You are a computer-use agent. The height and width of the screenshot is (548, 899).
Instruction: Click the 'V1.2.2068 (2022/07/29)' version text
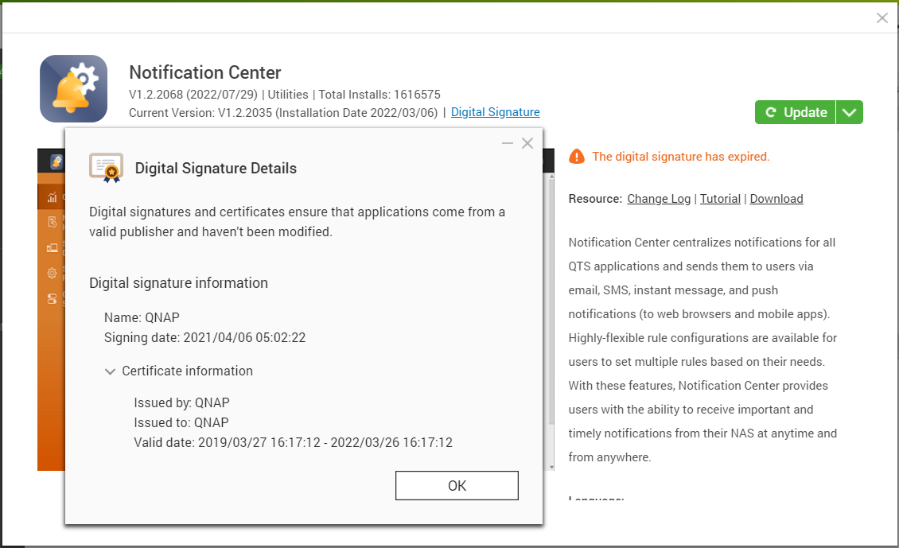[x=193, y=95]
